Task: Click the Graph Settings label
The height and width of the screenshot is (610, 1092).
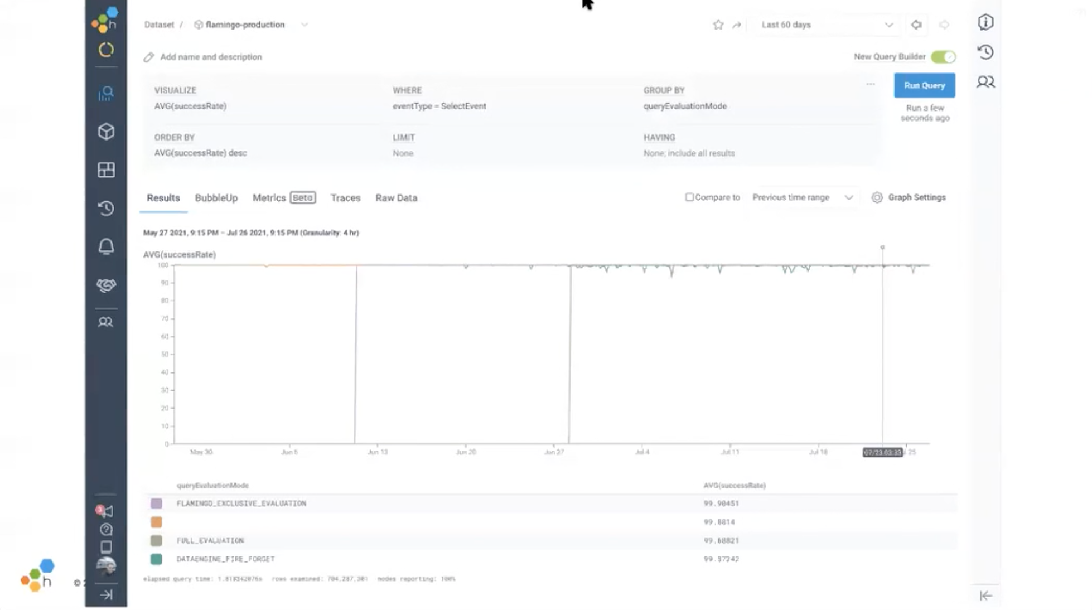Action: [917, 197]
